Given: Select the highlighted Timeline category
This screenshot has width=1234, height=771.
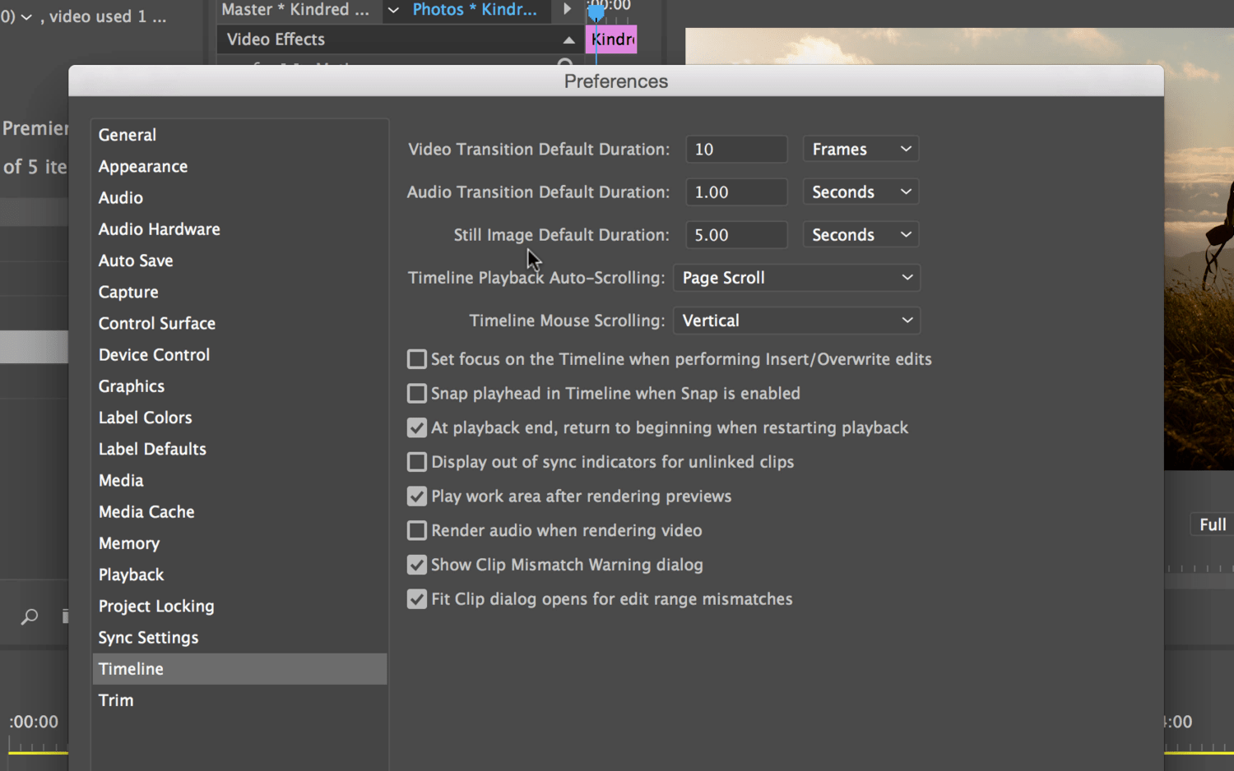Looking at the screenshot, I should point(239,669).
